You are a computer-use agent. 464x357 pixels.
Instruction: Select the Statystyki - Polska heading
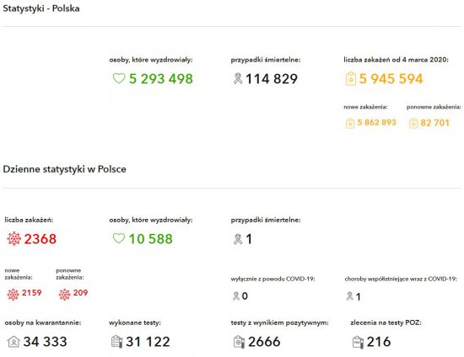click(41, 8)
